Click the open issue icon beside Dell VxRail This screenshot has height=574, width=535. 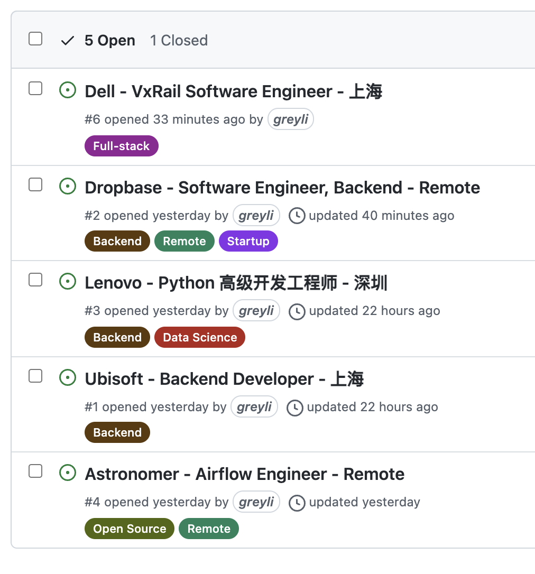pyautogui.click(x=68, y=90)
